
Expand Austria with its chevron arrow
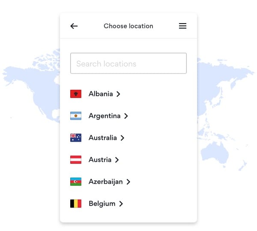pyautogui.click(x=117, y=160)
